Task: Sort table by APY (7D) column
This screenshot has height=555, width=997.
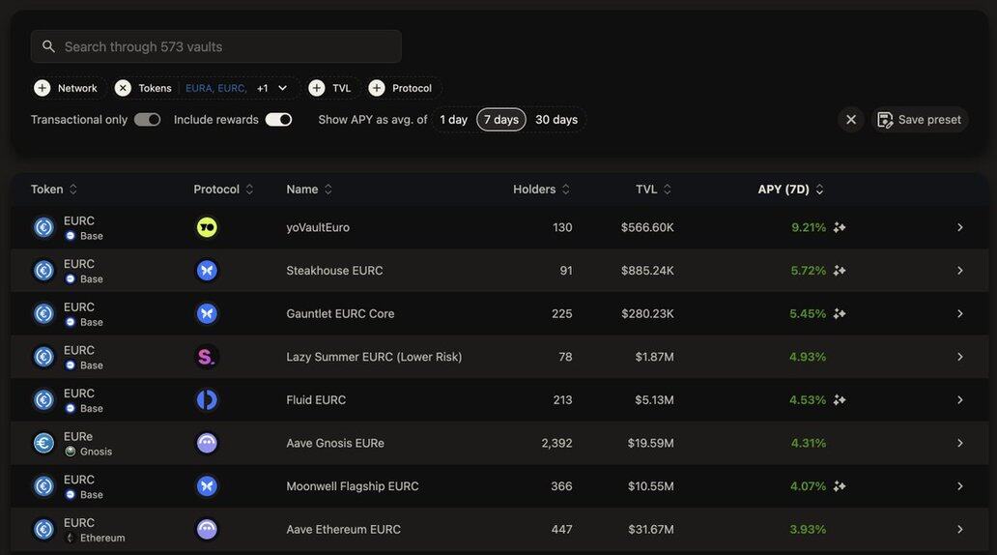Action: (x=790, y=190)
